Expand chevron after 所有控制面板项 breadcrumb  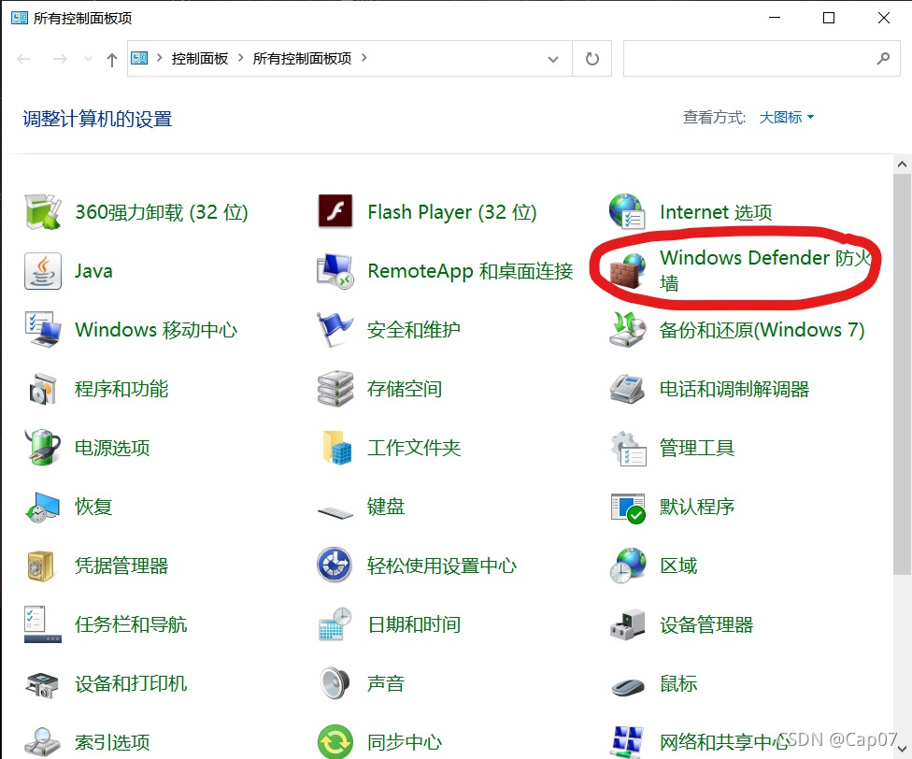pyautogui.click(x=364, y=58)
